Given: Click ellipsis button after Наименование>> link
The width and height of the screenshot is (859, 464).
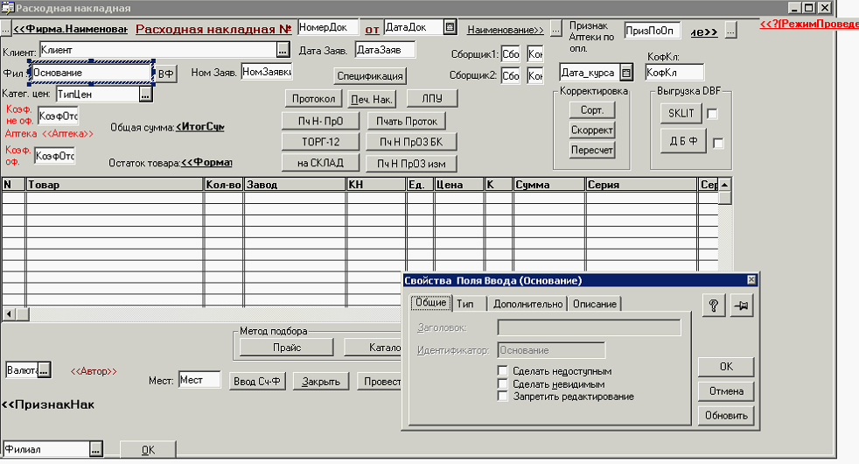Looking at the screenshot, I should click(x=555, y=29).
